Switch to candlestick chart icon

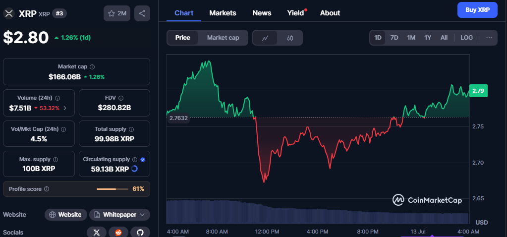click(x=290, y=38)
